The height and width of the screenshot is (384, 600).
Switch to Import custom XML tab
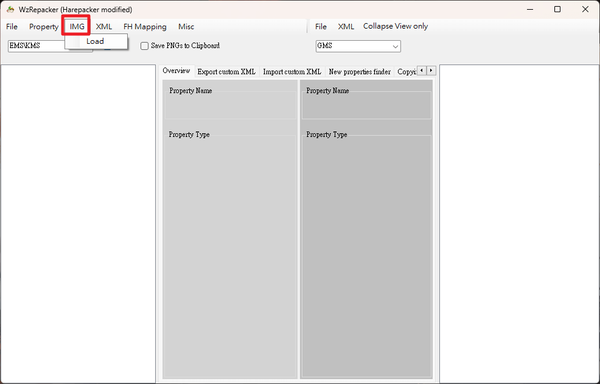[x=292, y=72]
